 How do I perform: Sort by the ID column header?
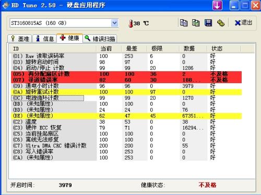pyautogui.click(x=53, y=49)
